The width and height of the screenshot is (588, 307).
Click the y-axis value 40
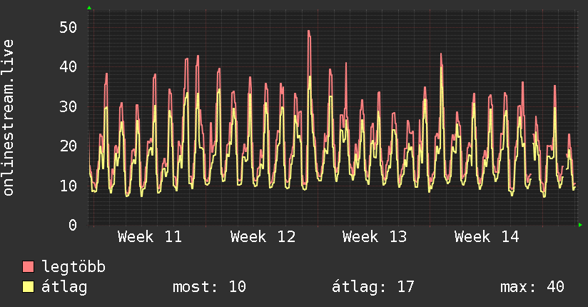click(x=69, y=67)
